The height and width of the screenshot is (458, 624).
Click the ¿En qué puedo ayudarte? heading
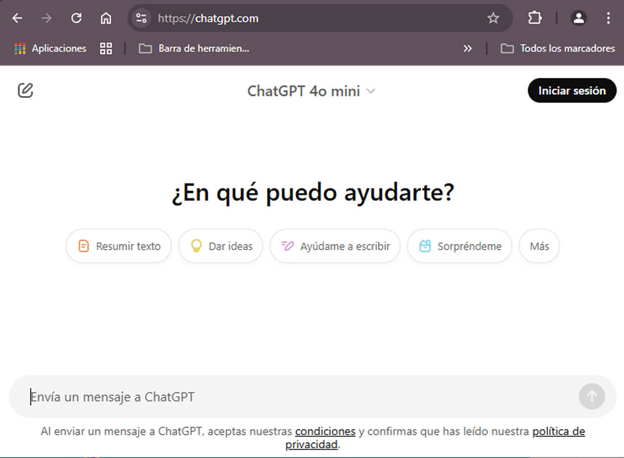click(x=313, y=193)
